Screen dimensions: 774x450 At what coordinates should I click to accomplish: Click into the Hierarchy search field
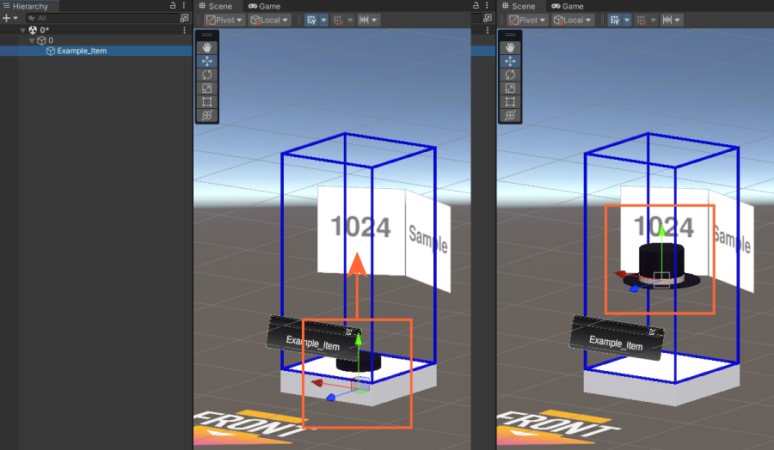(104, 18)
